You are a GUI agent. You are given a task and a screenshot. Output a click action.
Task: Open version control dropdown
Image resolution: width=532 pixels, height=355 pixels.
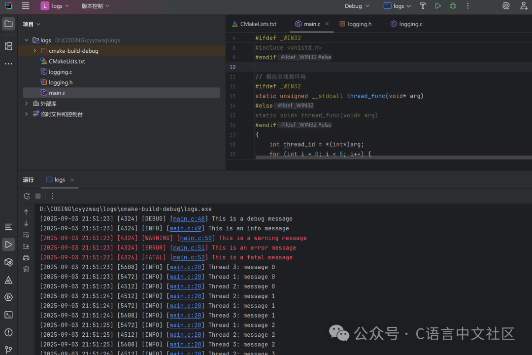(x=96, y=6)
